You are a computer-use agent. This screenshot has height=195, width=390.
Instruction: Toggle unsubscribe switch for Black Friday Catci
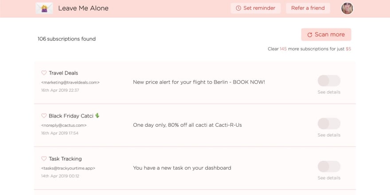tap(329, 124)
